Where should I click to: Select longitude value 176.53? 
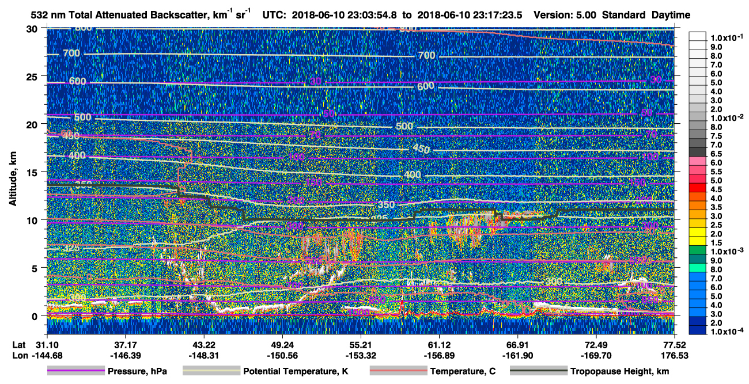pos(675,355)
